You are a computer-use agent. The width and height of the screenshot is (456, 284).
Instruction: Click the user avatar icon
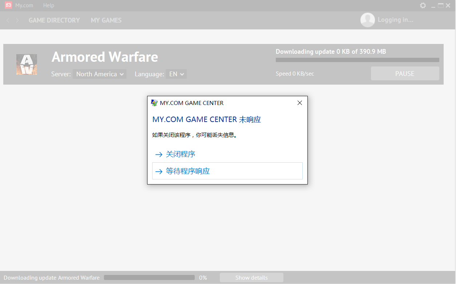(x=367, y=20)
